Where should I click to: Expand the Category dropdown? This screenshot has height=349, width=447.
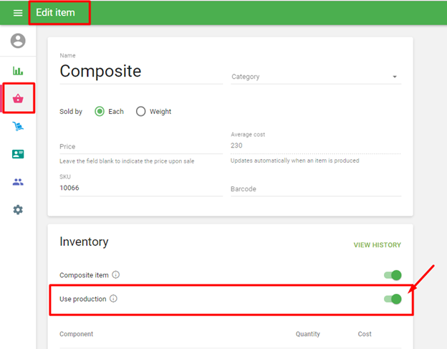point(315,77)
